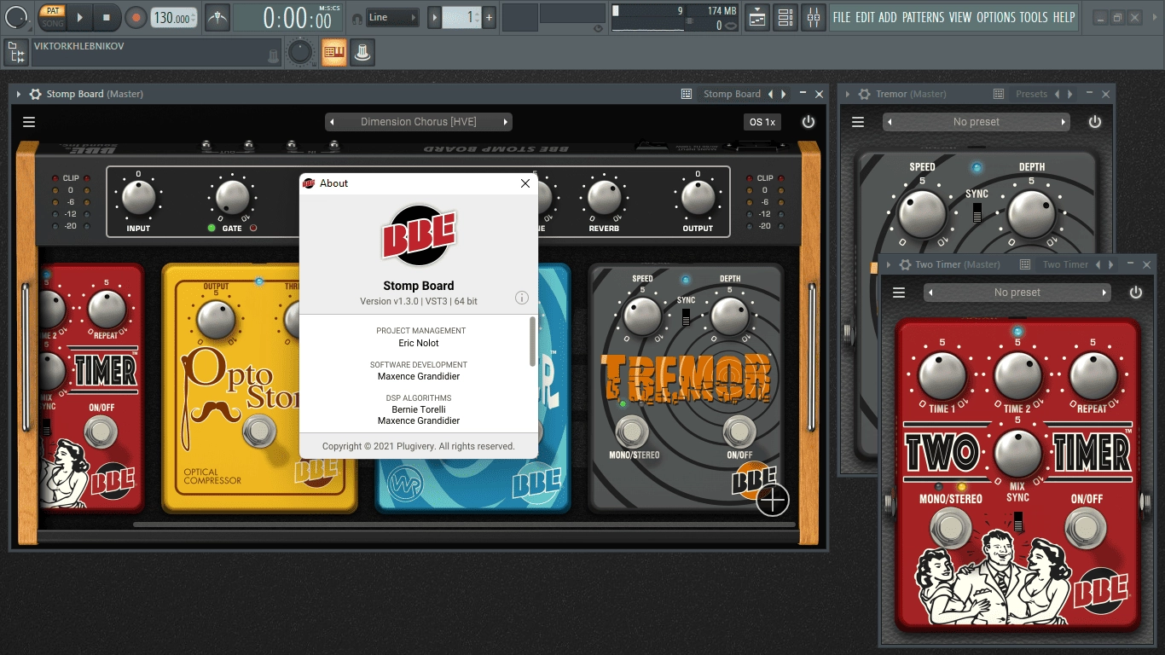This screenshot has width=1165, height=655.
Task: Expand Stomp Board window title arrow menu
Action: pyautogui.click(x=19, y=94)
